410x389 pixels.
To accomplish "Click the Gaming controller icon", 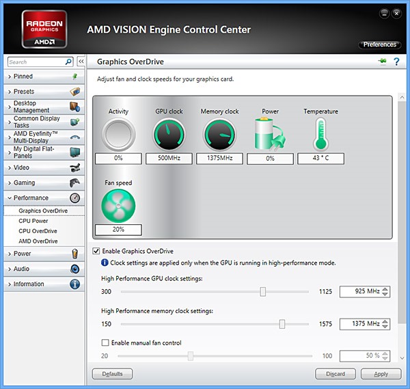I will 75,183.
